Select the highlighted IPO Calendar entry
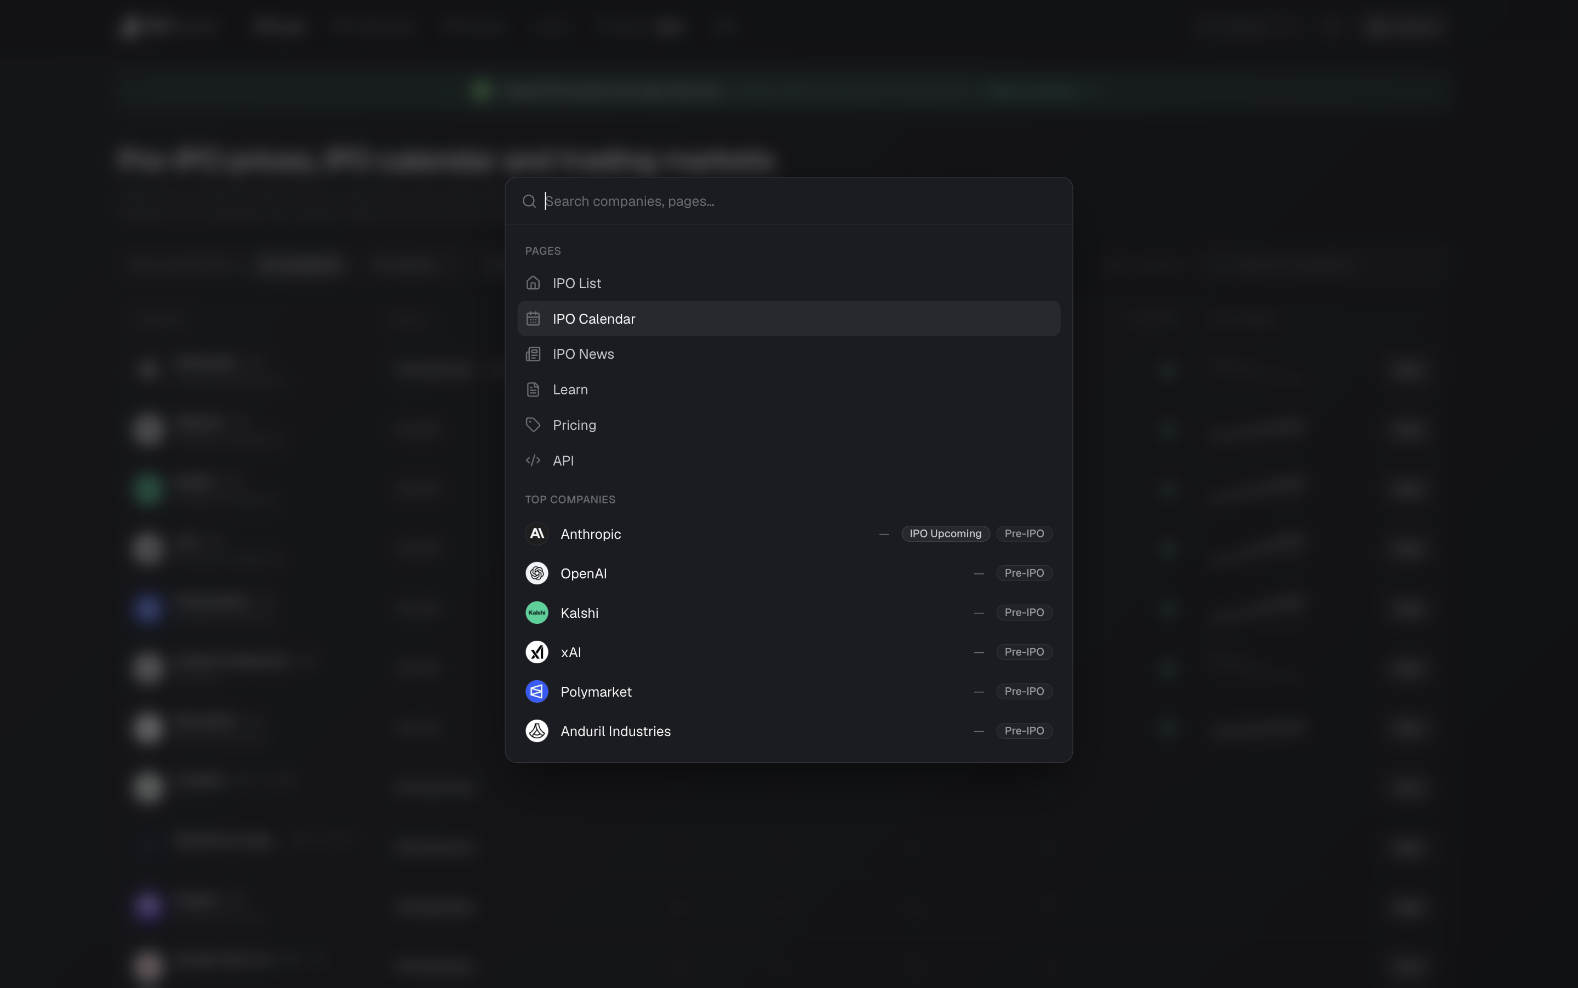This screenshot has width=1578, height=988. click(x=788, y=319)
